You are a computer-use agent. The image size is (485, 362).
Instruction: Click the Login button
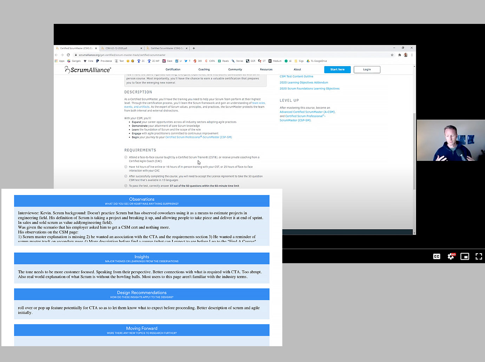click(367, 70)
